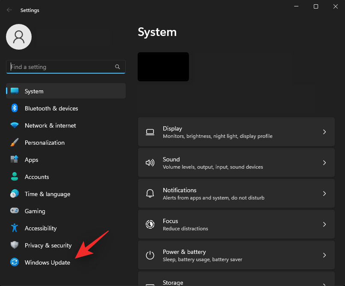Open Network & internet via its Wi-Fi icon
Screen dimensions: 345x286
(x=15, y=125)
